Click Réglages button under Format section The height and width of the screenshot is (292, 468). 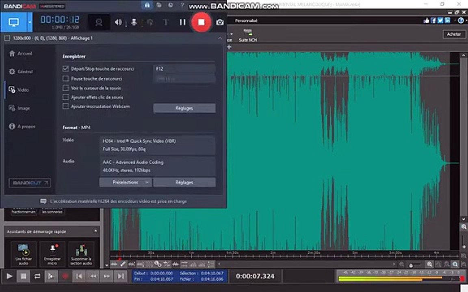[184, 182]
